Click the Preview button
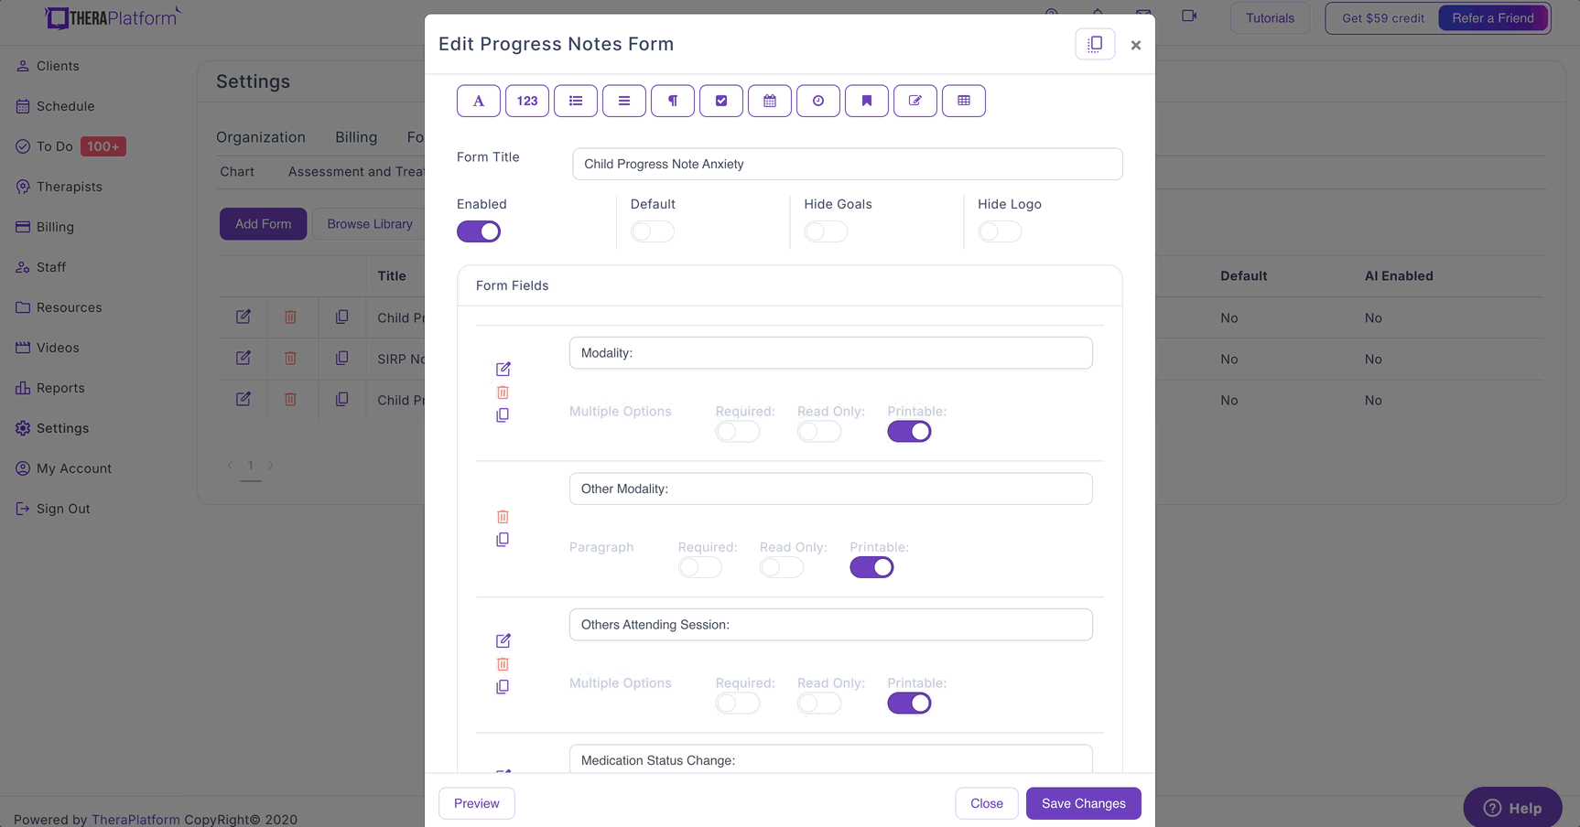The image size is (1580, 827). click(x=477, y=803)
